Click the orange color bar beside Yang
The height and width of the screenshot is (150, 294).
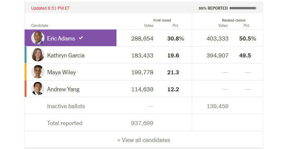point(26,89)
